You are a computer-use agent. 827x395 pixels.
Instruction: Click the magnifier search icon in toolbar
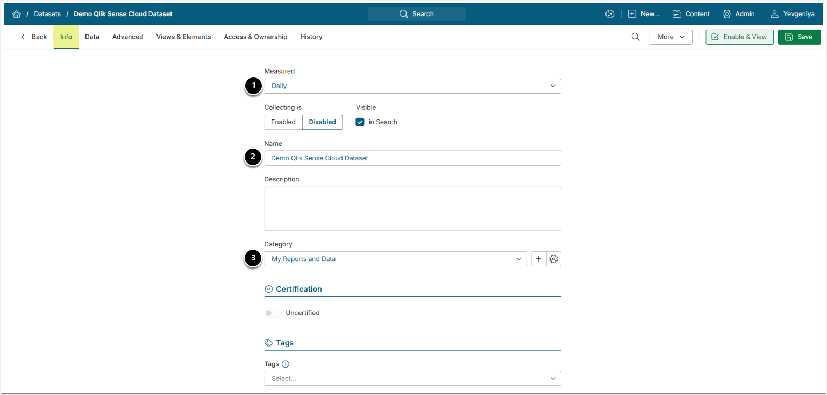(x=635, y=37)
